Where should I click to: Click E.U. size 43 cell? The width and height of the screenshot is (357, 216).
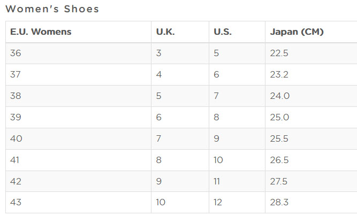click(16, 203)
